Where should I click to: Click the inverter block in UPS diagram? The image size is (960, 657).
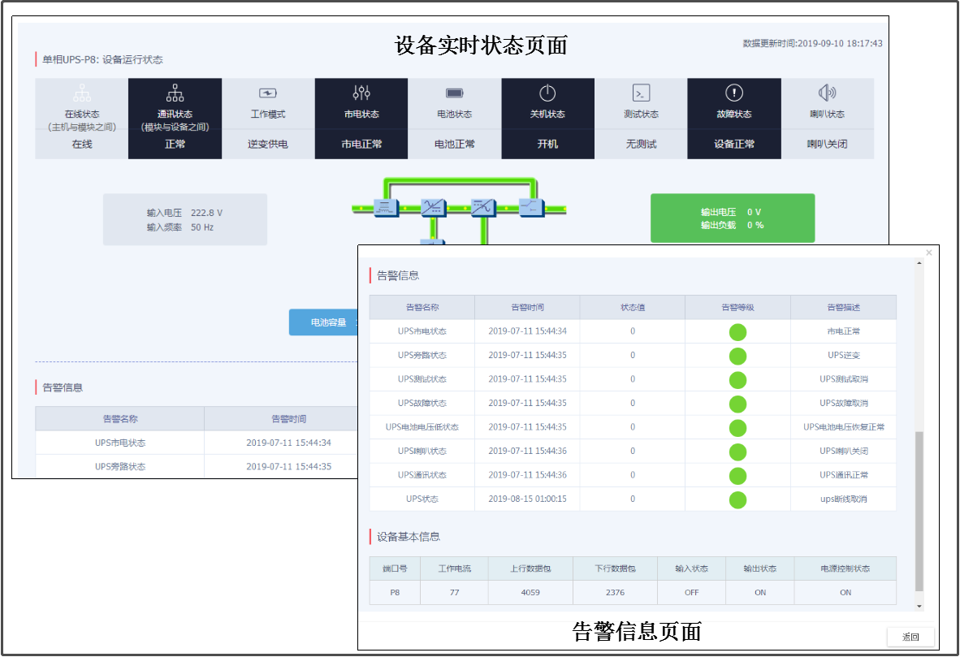482,208
